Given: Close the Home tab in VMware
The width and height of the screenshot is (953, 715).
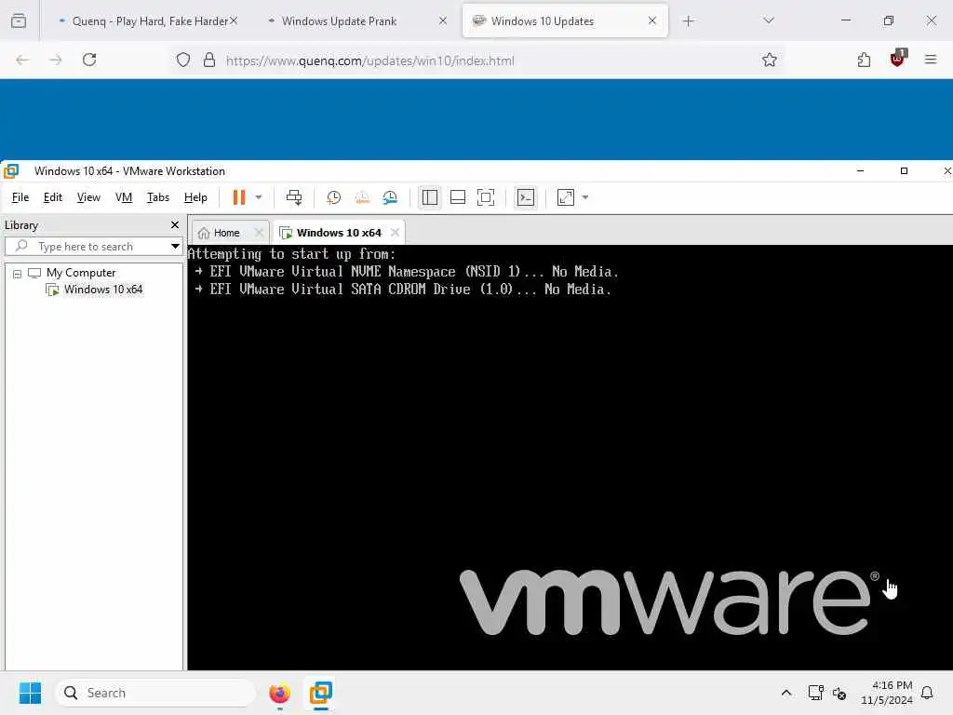Looking at the screenshot, I should pyautogui.click(x=259, y=233).
